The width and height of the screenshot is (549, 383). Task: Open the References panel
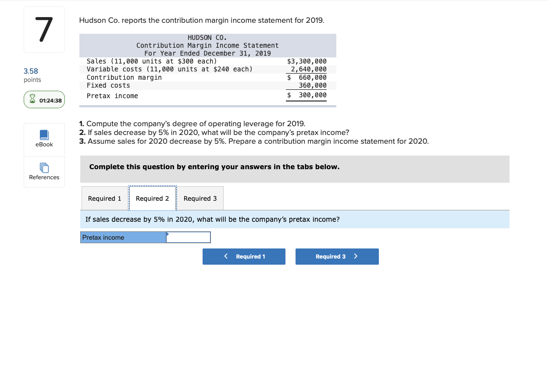pos(44,171)
